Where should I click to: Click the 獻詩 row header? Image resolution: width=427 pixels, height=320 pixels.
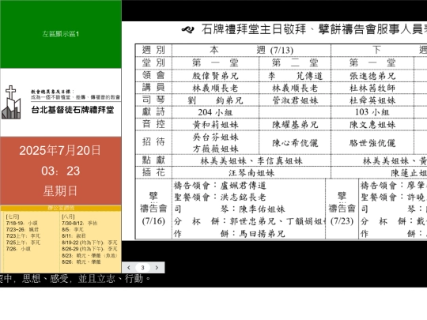click(153, 112)
